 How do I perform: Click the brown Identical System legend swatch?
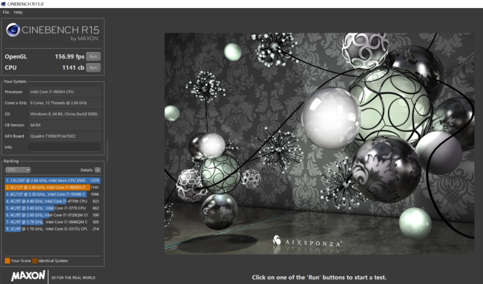click(35, 261)
